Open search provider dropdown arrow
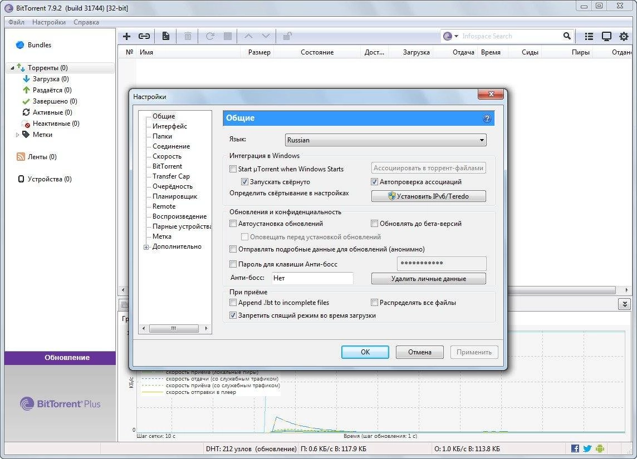This screenshot has width=637, height=459. [456, 36]
